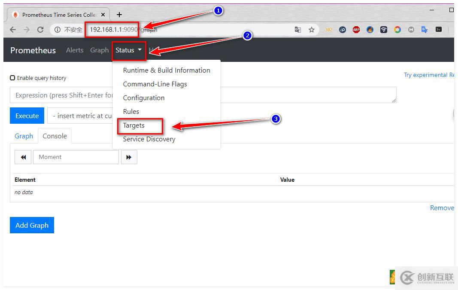Screen dimensions: 458x290
Task: Open site info icon in address bar
Action: point(58,30)
